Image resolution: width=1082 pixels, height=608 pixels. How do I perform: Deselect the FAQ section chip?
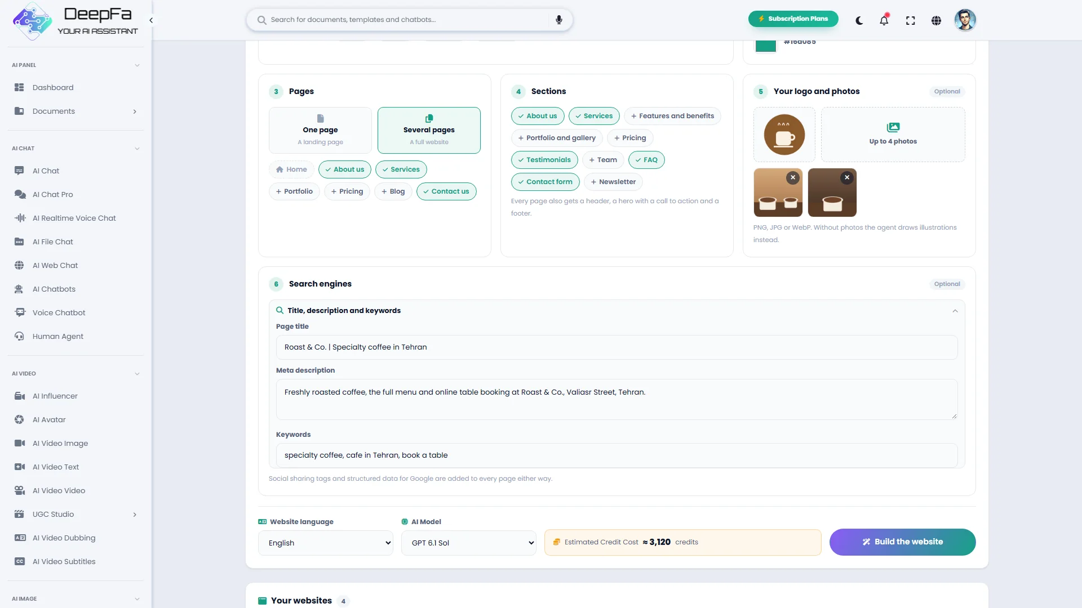coord(646,160)
